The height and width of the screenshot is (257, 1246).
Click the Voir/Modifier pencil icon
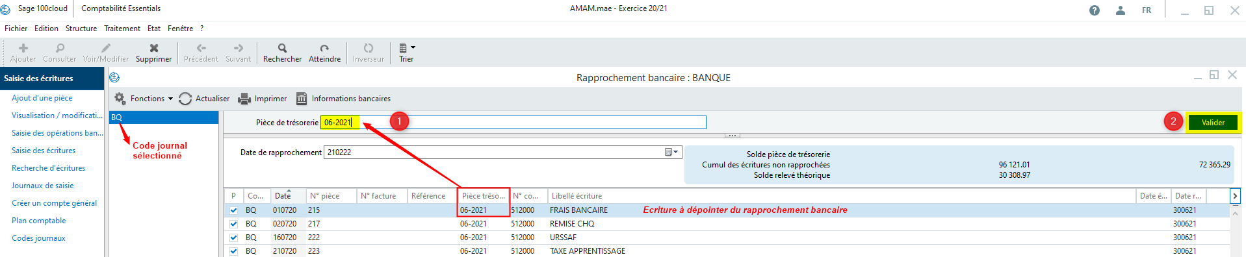pyautogui.click(x=106, y=48)
